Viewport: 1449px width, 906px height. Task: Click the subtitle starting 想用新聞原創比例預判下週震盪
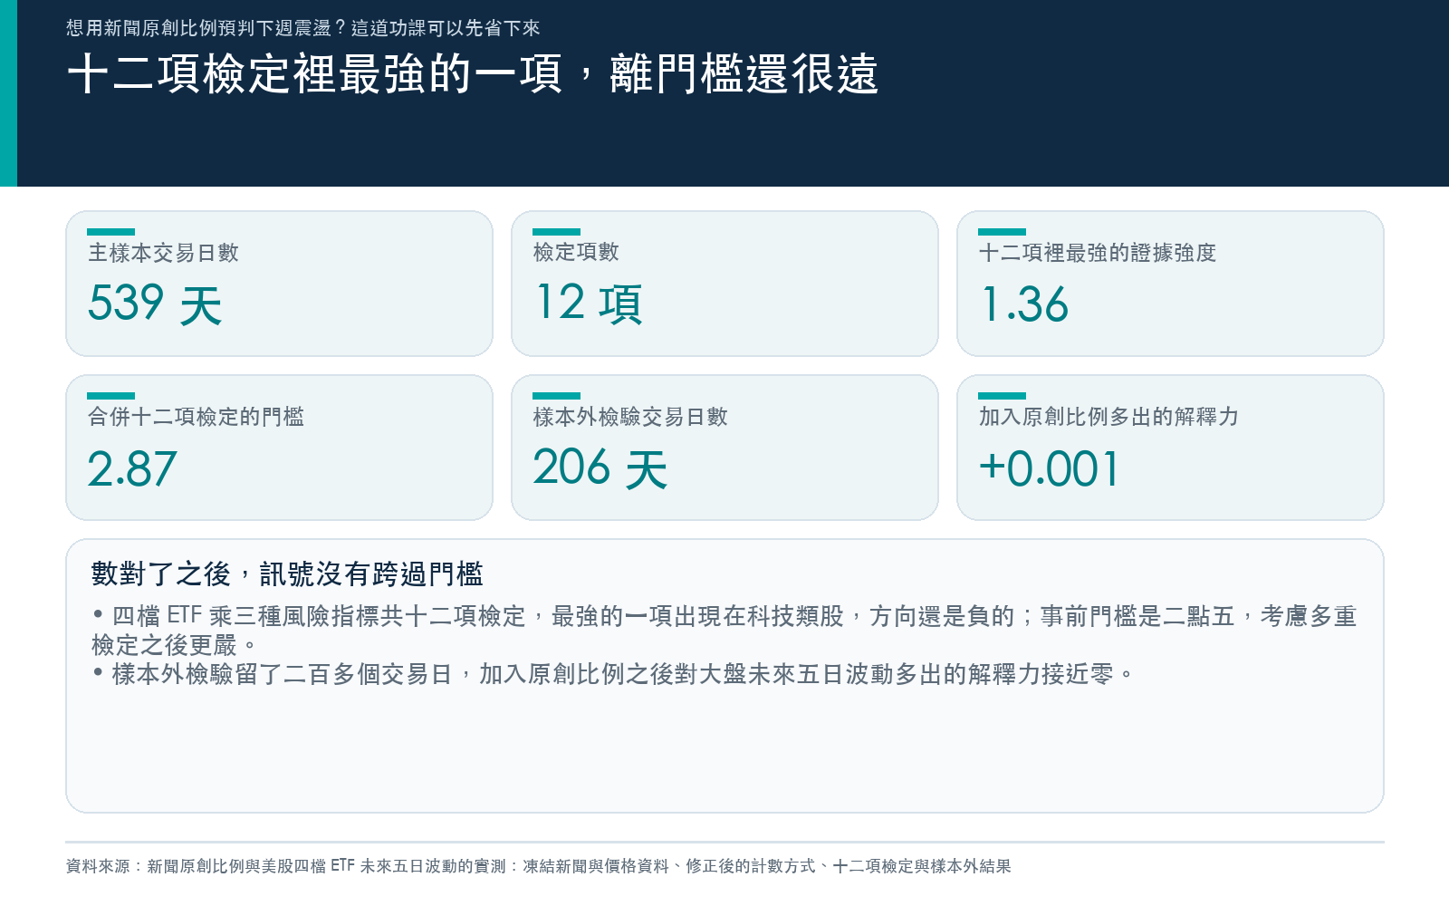(x=302, y=28)
